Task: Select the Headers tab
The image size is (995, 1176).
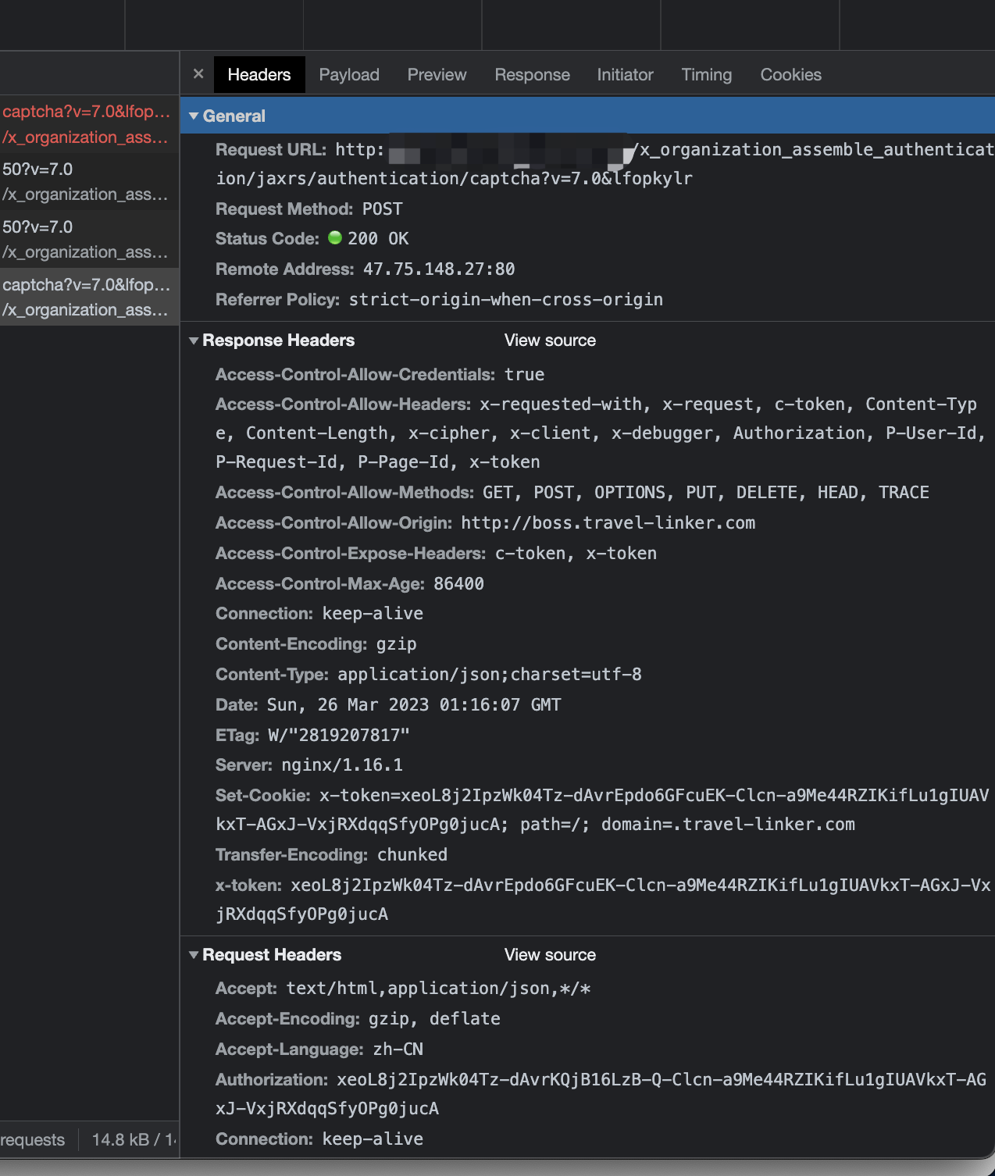Action: pos(259,75)
